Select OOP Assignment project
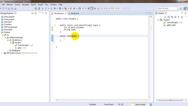Image resolution: width=188 pixels, height=106 pixels. point(11,27)
